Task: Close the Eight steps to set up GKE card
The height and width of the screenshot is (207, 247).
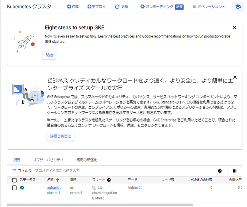Action: coord(234,28)
